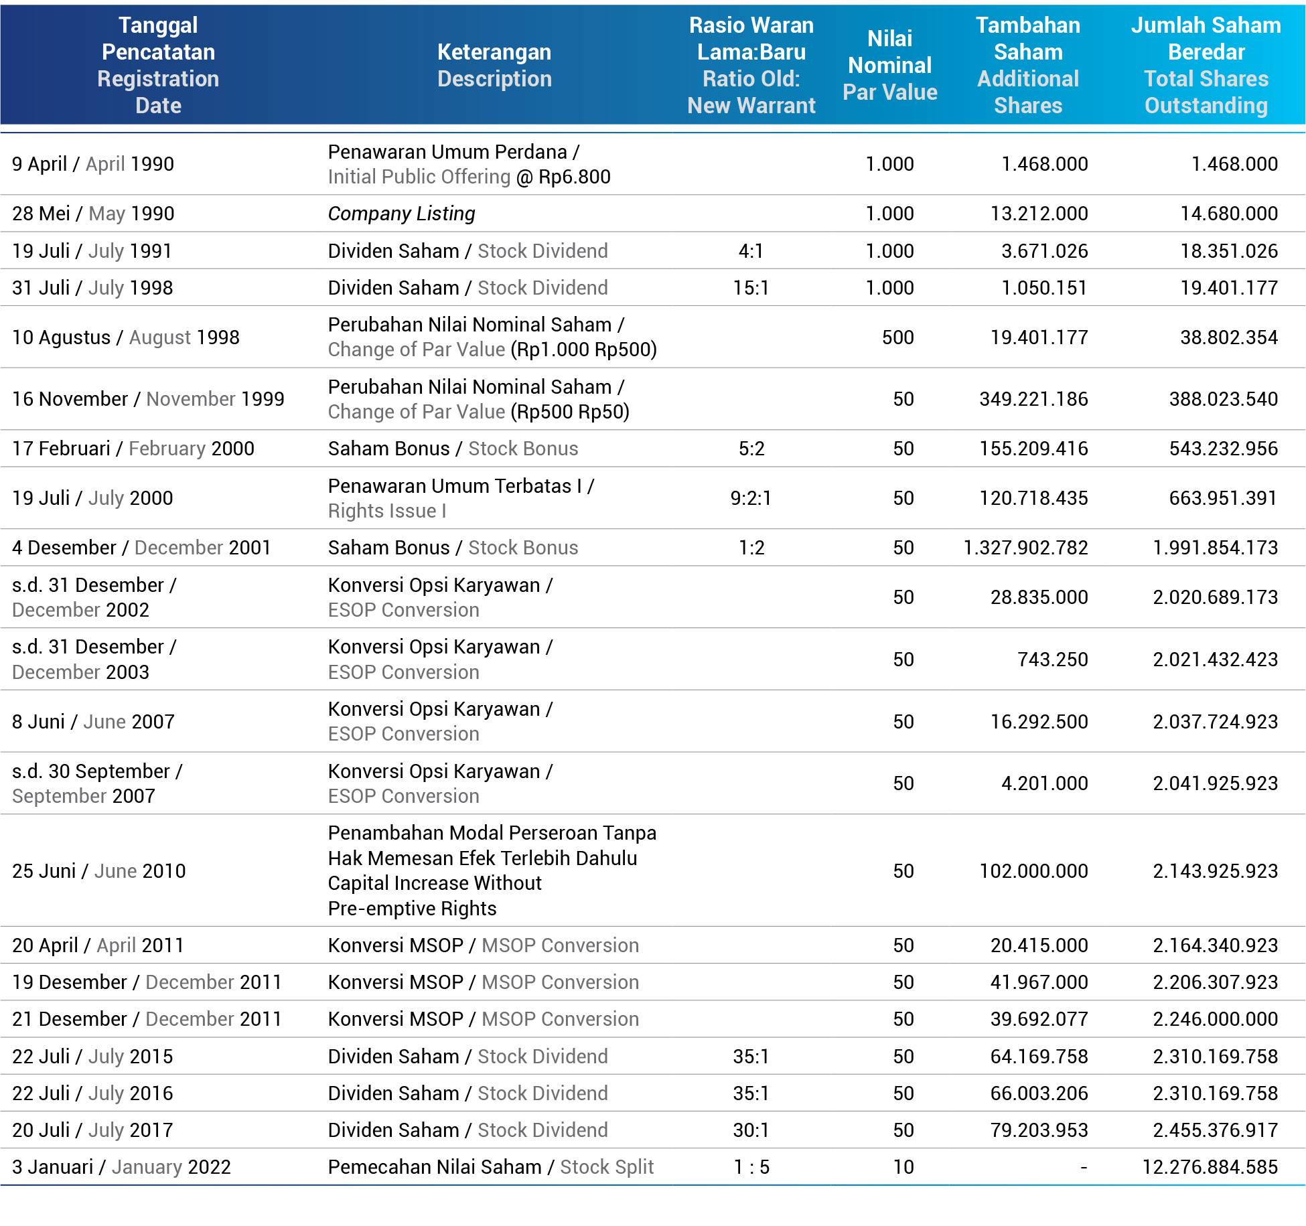Click the 9:2:1 ratio cell
Viewport: 1306px width, 1226px height.
751,498
